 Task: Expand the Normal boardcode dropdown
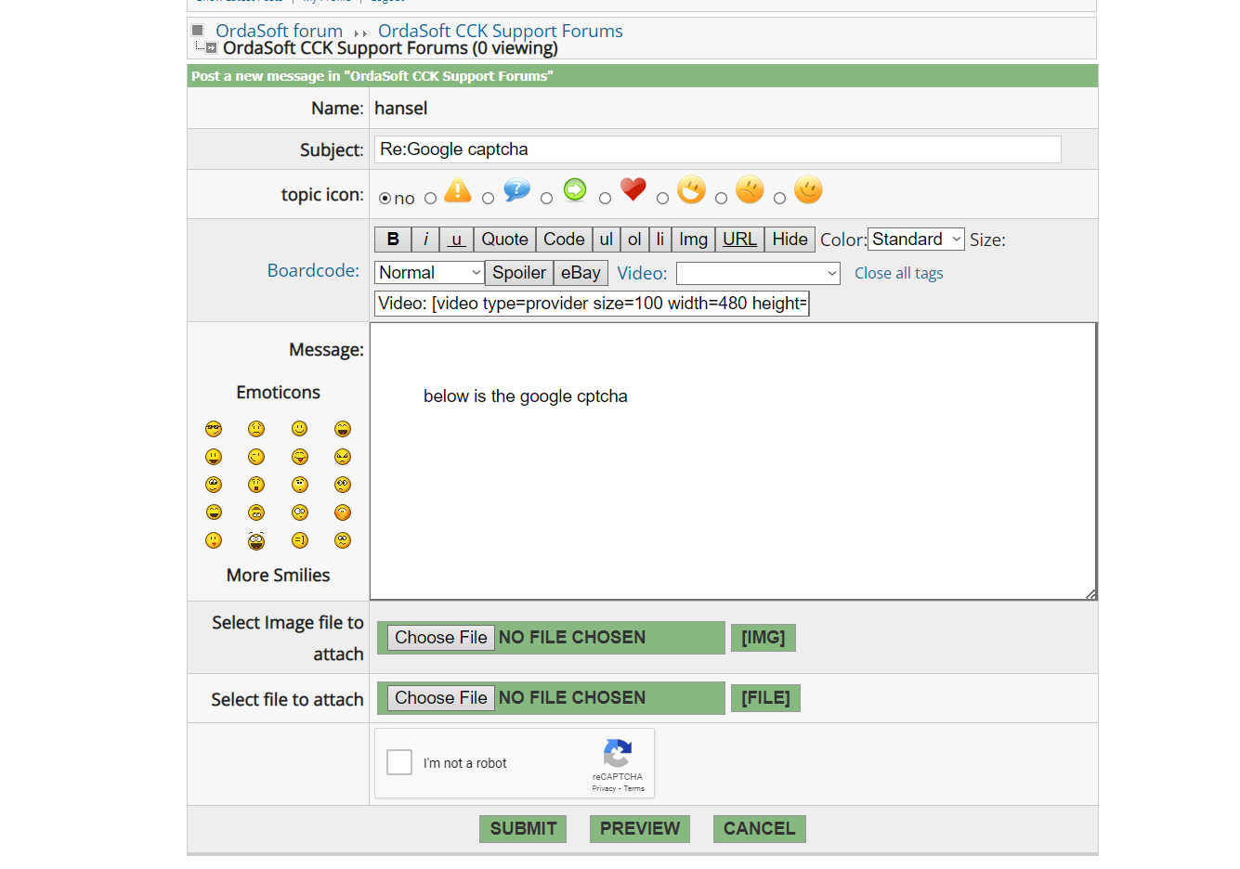pos(429,273)
